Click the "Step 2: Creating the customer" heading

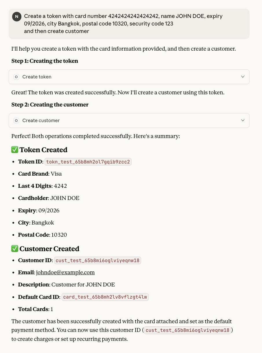[50, 105]
